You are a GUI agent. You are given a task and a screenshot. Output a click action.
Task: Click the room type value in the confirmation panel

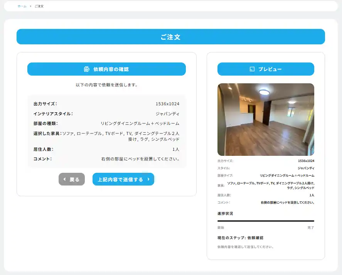click(x=140, y=123)
